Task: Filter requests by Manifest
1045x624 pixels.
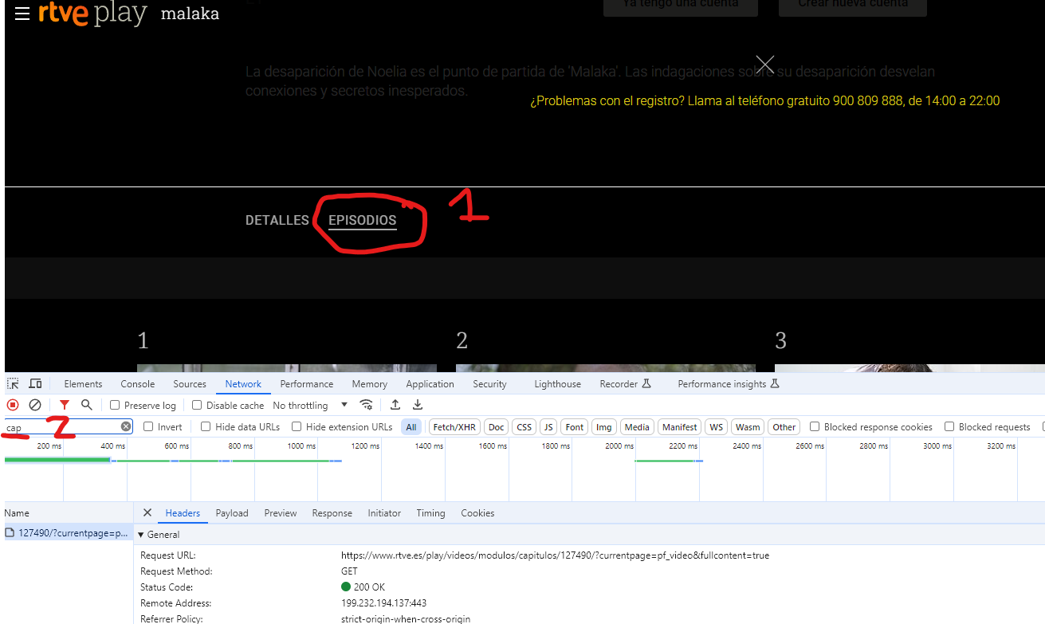Action: (x=680, y=427)
